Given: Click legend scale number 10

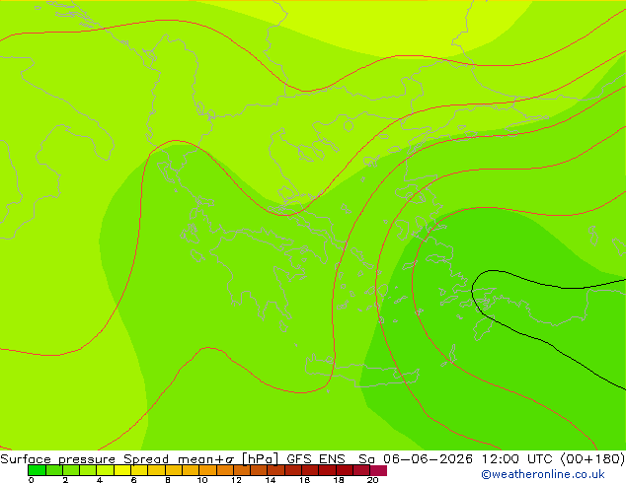Looking at the screenshot, I should 202,480.
